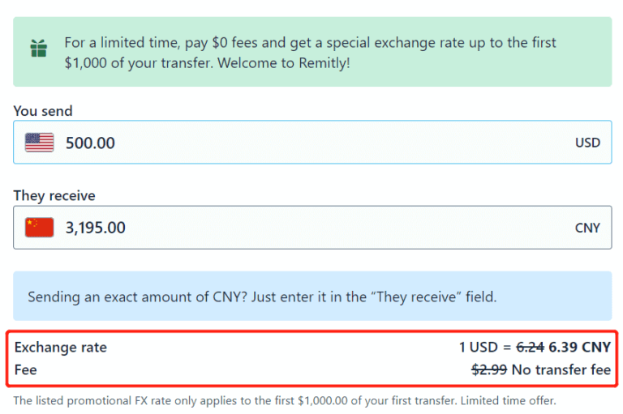The width and height of the screenshot is (623, 414).
Task: Click the crossed-out 6.24 rate
Action: [530, 348]
